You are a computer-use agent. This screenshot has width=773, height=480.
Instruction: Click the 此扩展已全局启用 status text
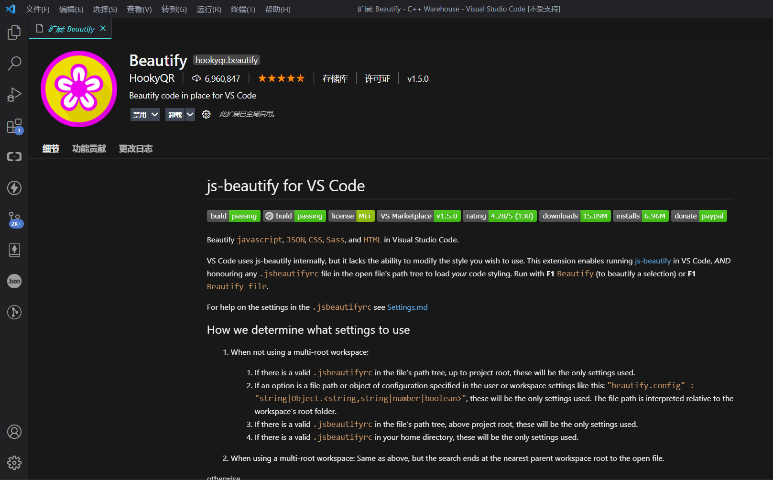pos(247,114)
